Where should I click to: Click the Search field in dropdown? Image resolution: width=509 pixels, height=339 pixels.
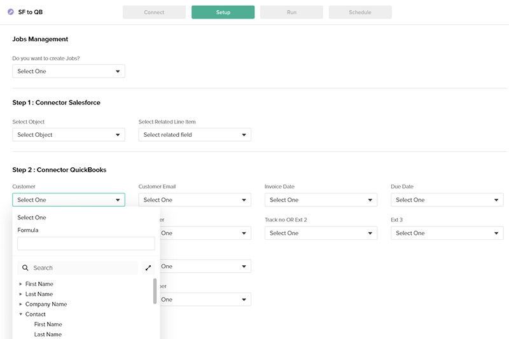coord(83,268)
